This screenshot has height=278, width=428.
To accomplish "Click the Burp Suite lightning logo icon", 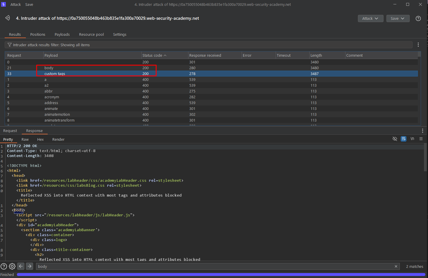I will click(3, 4).
